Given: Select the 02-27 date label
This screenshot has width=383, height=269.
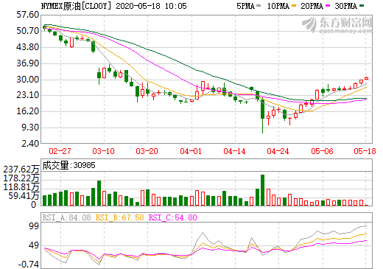Looking at the screenshot, I should pyautogui.click(x=60, y=151).
